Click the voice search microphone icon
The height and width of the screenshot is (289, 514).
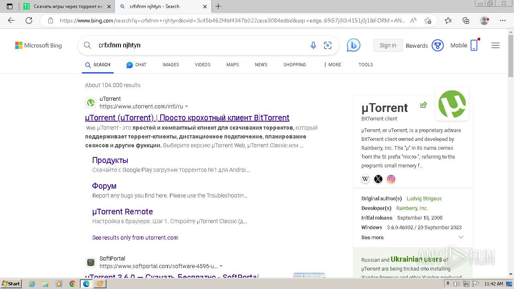coord(313,45)
